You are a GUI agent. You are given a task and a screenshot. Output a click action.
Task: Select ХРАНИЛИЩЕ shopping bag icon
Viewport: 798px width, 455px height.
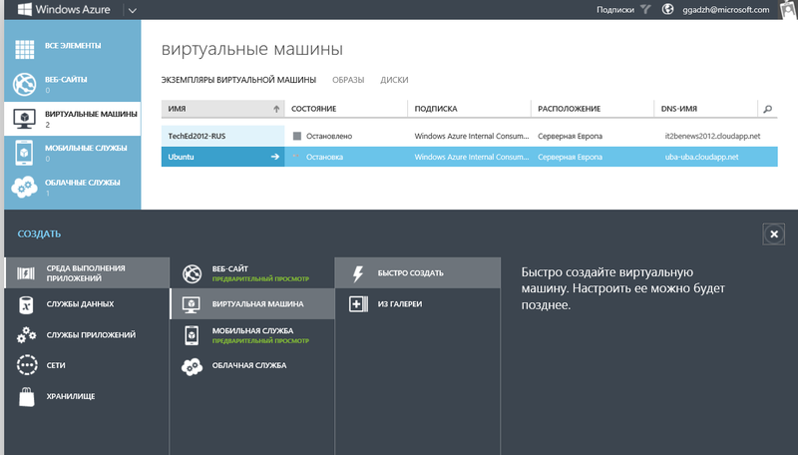pyautogui.click(x=27, y=396)
